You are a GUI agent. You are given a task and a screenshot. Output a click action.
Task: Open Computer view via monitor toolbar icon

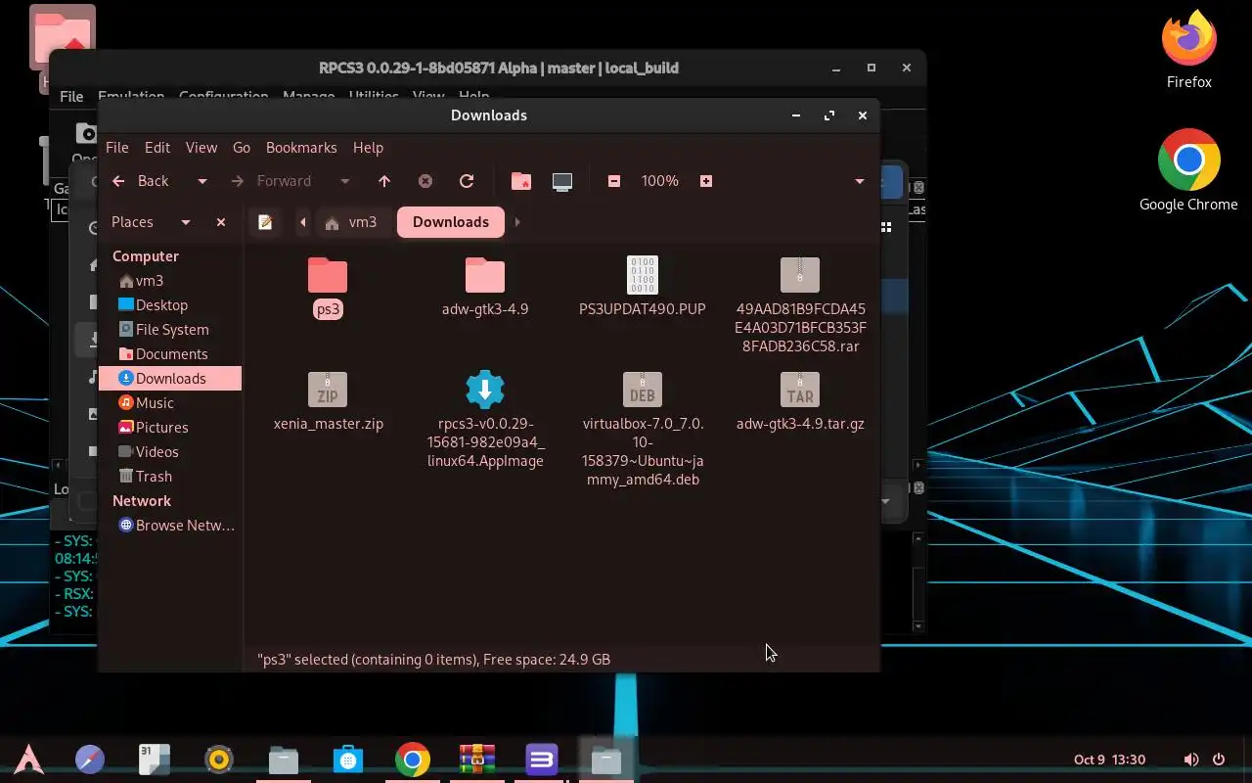pos(562,181)
